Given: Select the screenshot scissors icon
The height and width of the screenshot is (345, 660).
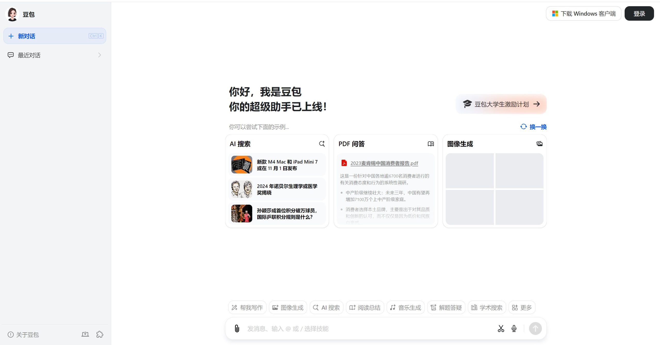Looking at the screenshot, I should (x=500, y=328).
